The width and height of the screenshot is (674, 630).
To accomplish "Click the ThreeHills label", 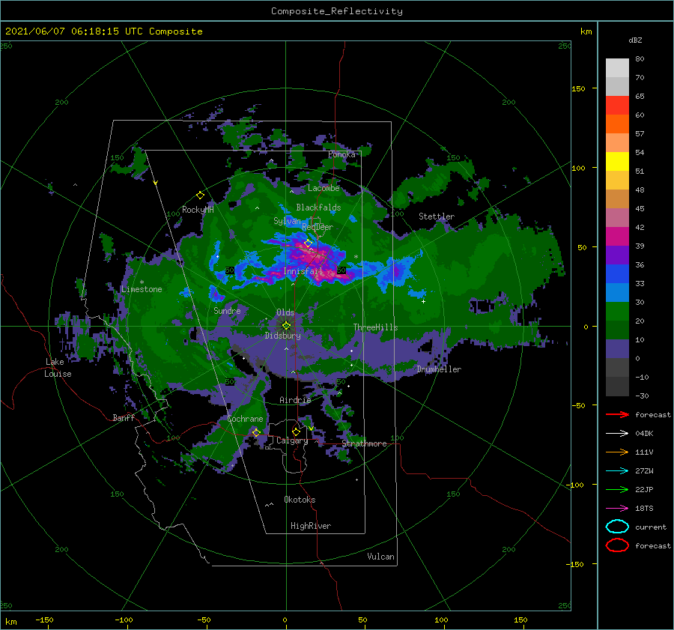I will point(375,327).
